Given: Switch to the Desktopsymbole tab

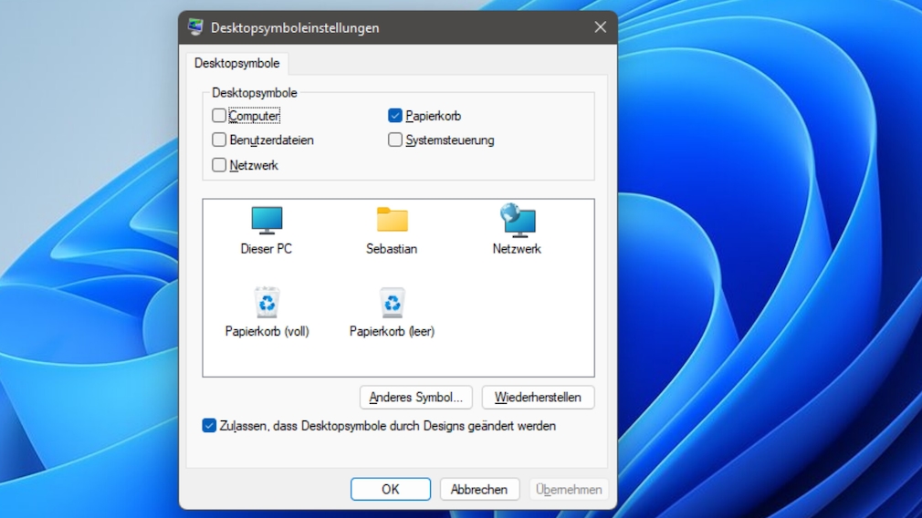Looking at the screenshot, I should 237,63.
